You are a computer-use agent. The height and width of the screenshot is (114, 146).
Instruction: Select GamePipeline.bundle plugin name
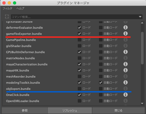21,40
